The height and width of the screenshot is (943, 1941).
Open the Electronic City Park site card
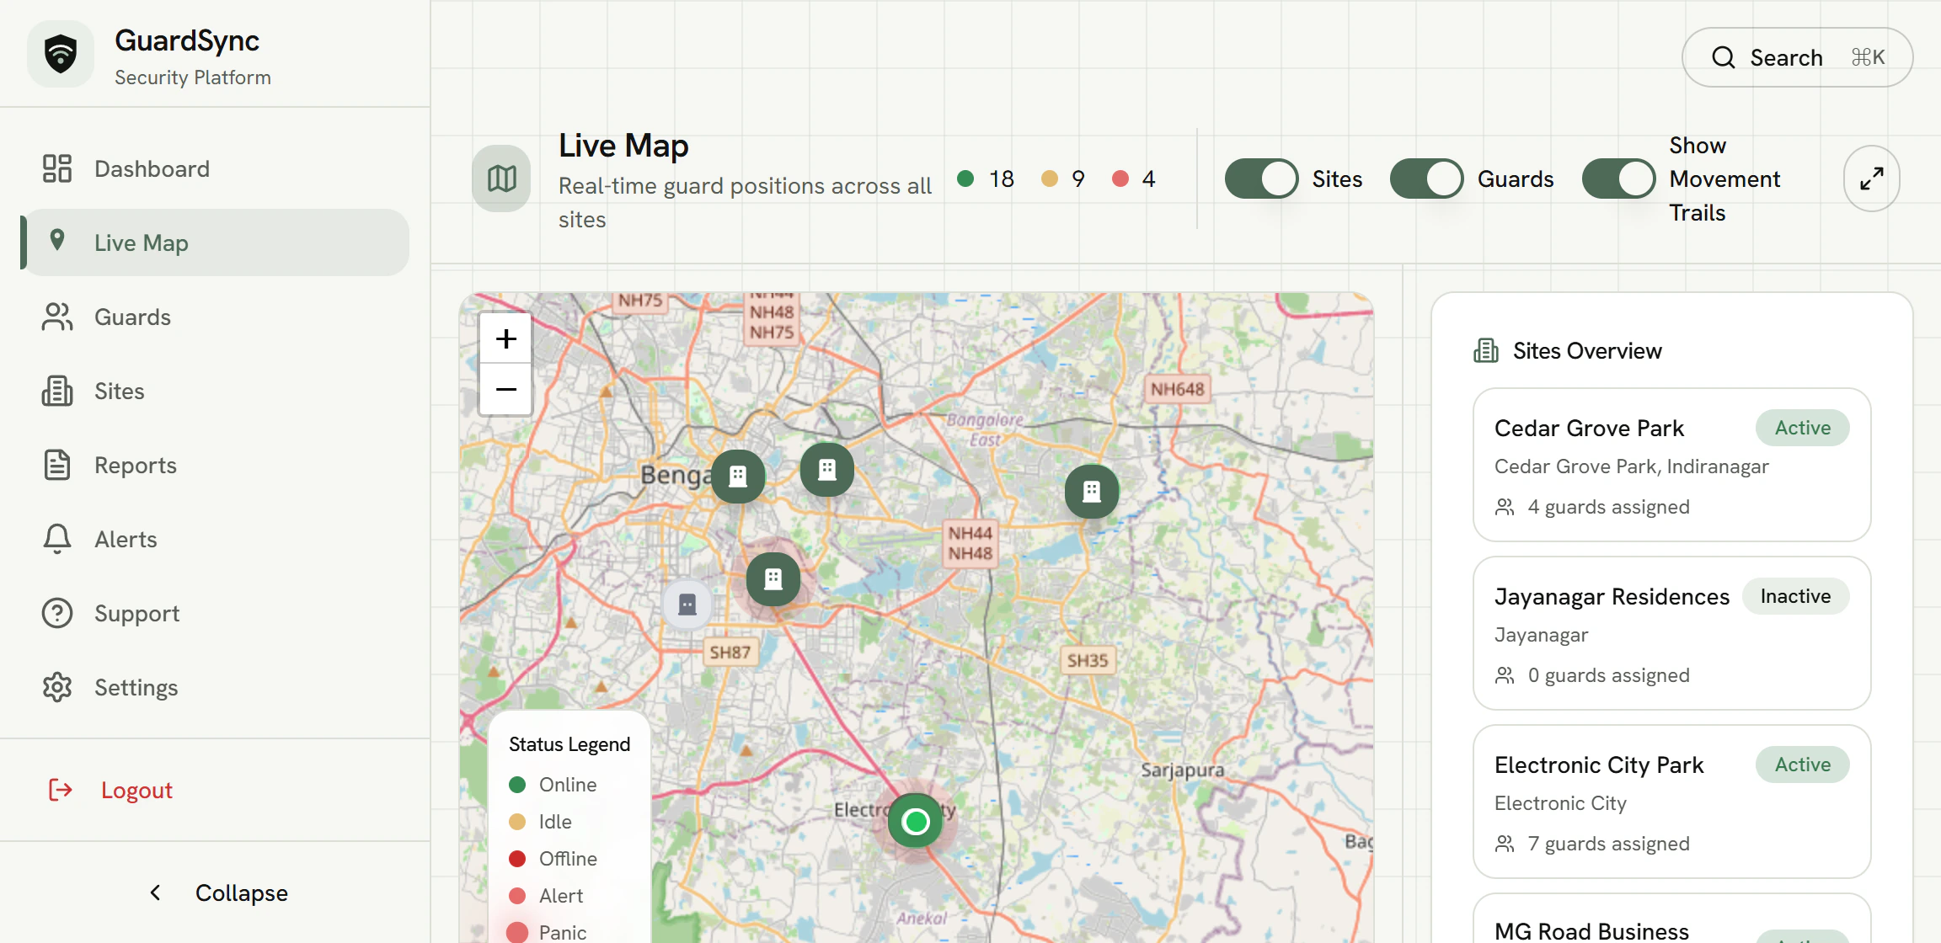point(1671,802)
